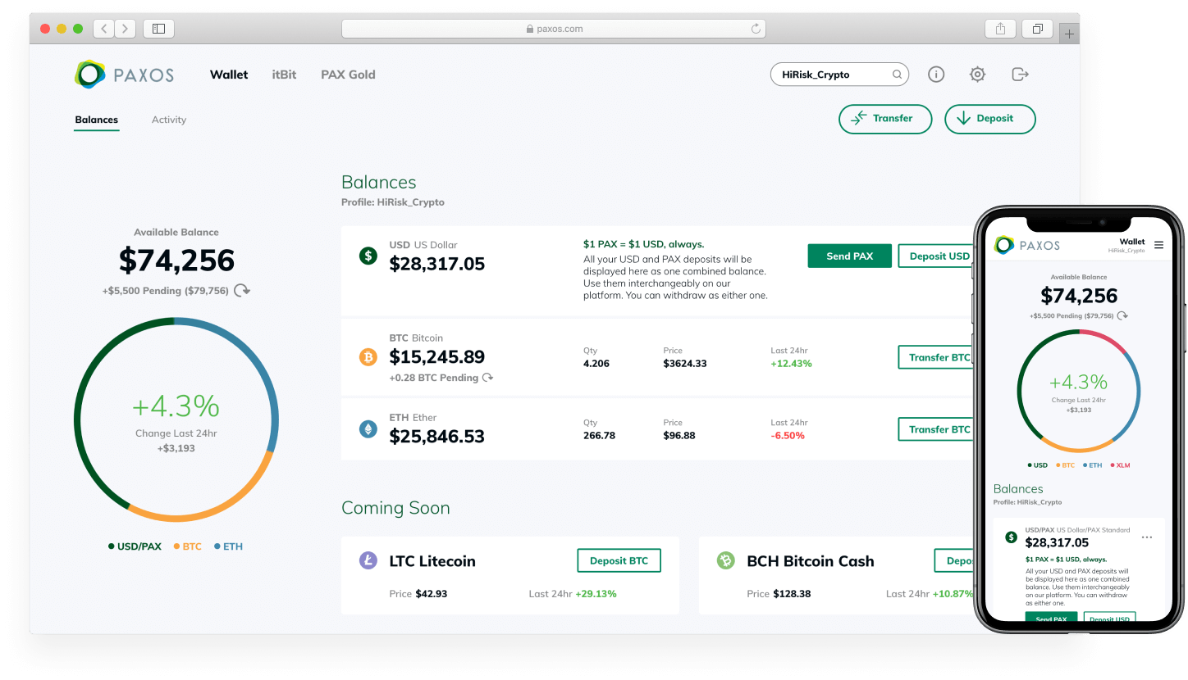The height and width of the screenshot is (680, 1188).
Task: Click the orange Bitcoin icon in the BTC row
Action: click(x=368, y=357)
